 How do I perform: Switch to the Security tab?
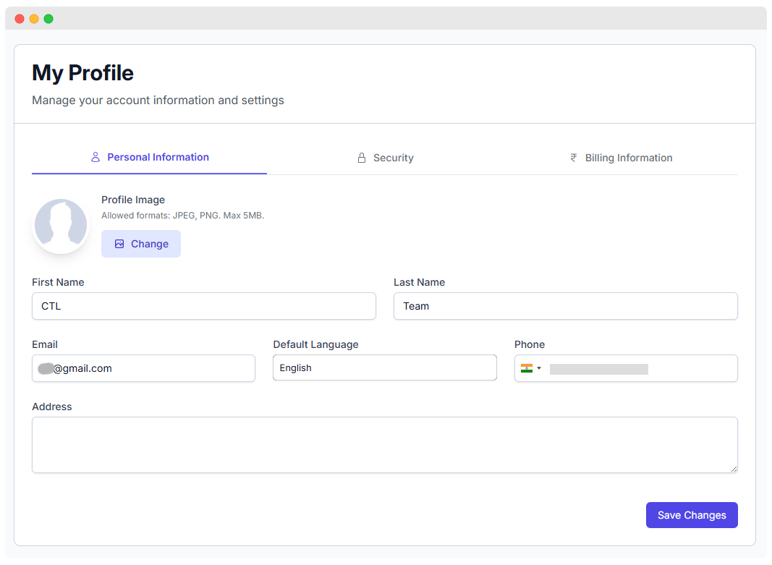393,157
